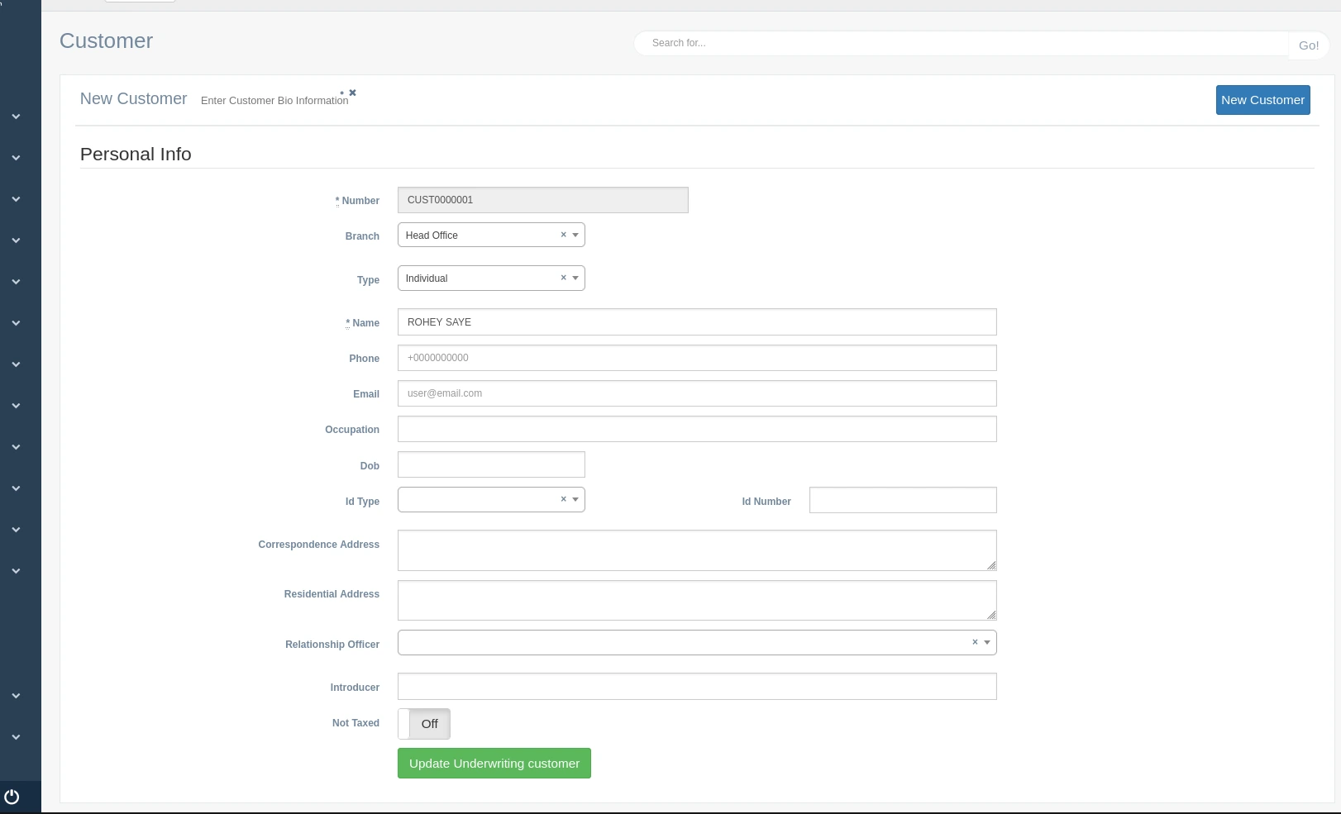
Task: Click the Personal Info heading
Action: 136,154
